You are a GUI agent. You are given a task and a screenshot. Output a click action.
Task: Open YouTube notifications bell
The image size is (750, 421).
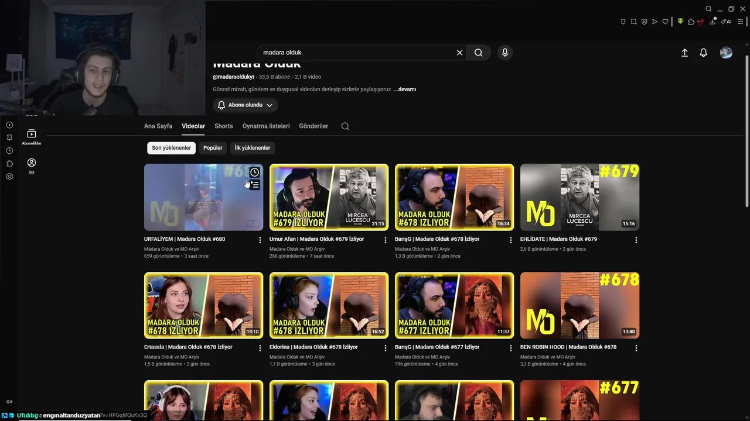tap(704, 53)
